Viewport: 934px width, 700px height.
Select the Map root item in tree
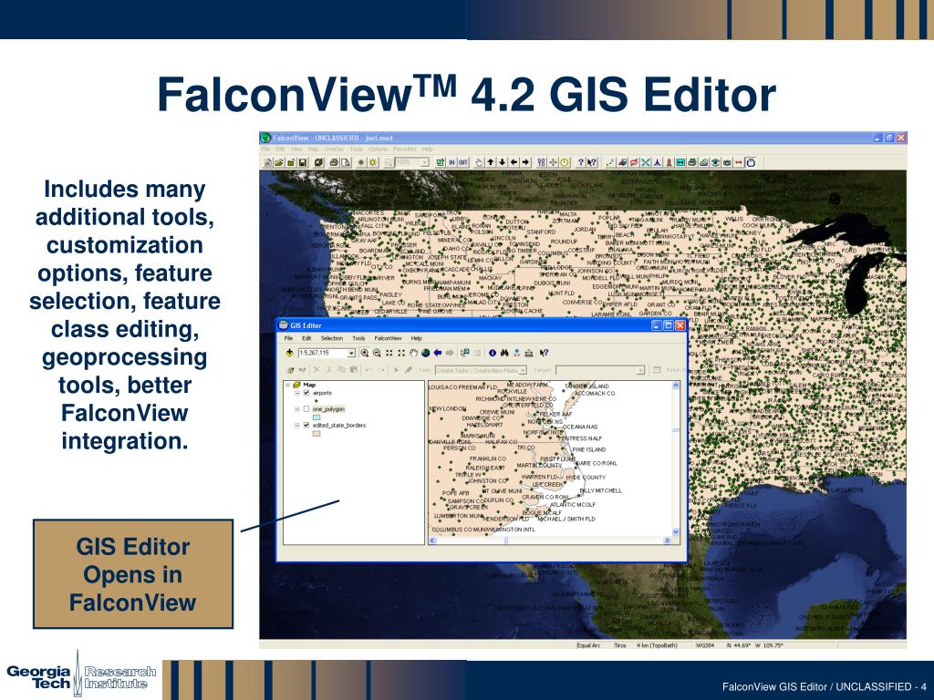click(309, 386)
